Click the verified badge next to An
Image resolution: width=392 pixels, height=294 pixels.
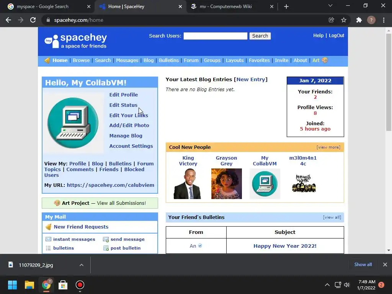(200, 246)
